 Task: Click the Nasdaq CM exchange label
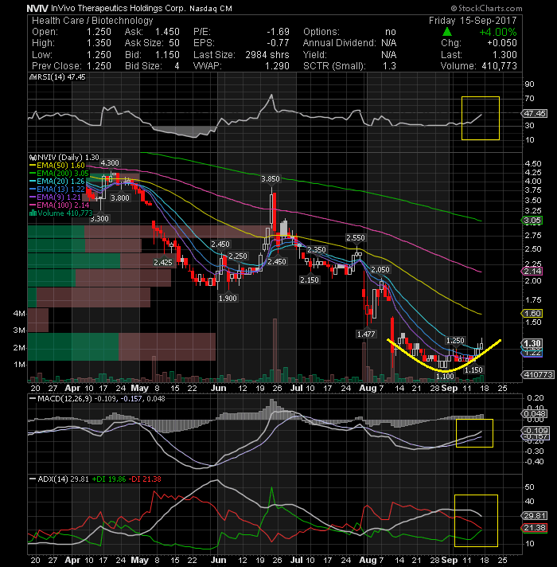(211, 8)
